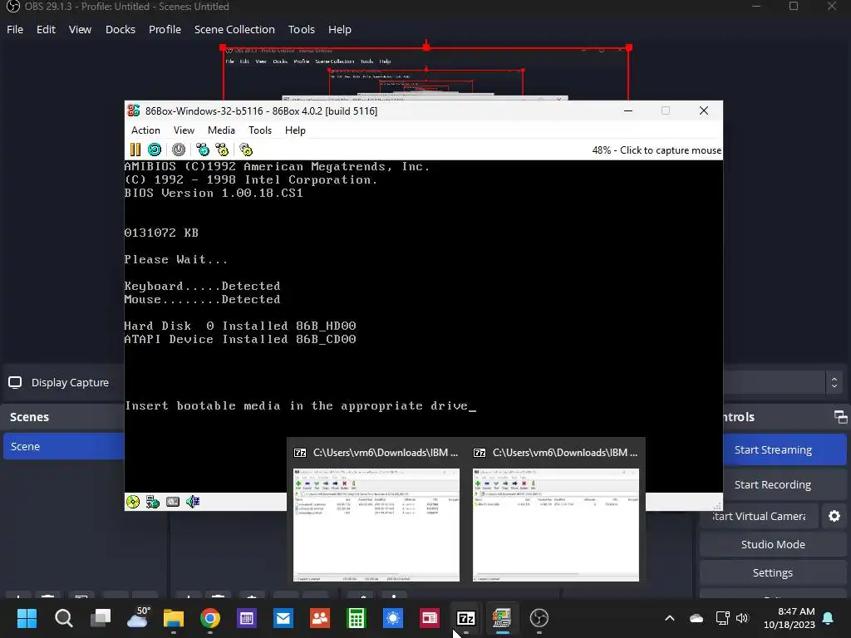The image size is (851, 638).
Task: Open Windows Search from taskbar
Action: point(63,618)
